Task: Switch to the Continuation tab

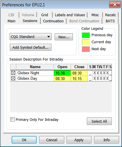Action: (53, 21)
